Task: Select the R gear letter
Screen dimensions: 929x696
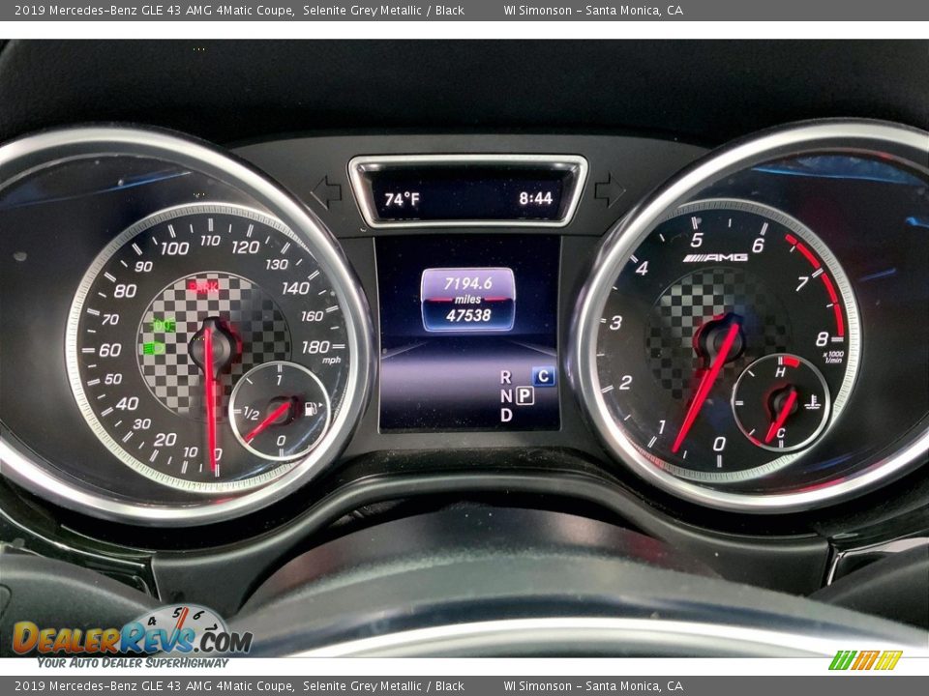Action: click(505, 377)
